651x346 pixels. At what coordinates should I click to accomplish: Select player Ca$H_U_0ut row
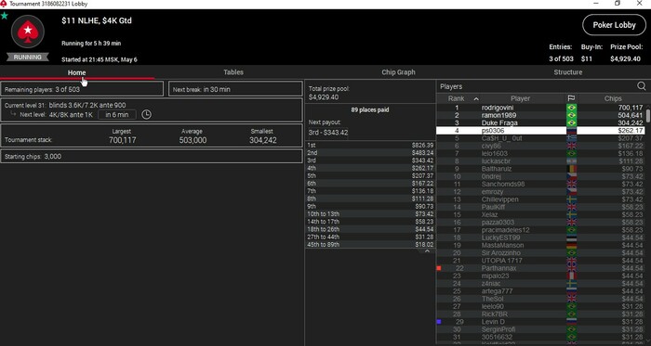[539, 138]
